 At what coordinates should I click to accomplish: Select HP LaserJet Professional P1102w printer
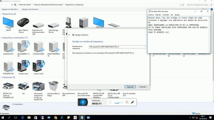(38, 86)
